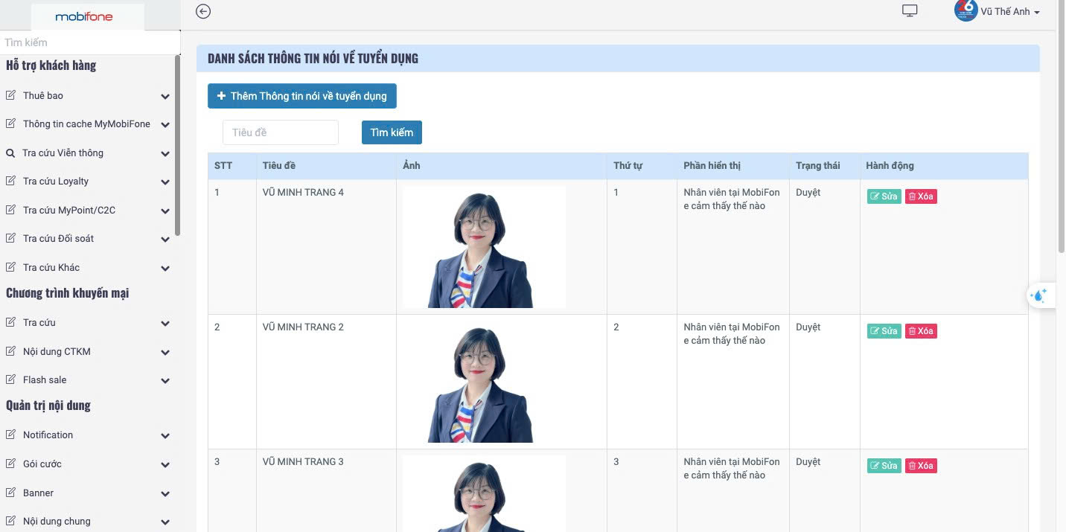Click the Quản trị nội dung section heading
Viewport: 1066px width, 532px height.
(48, 405)
